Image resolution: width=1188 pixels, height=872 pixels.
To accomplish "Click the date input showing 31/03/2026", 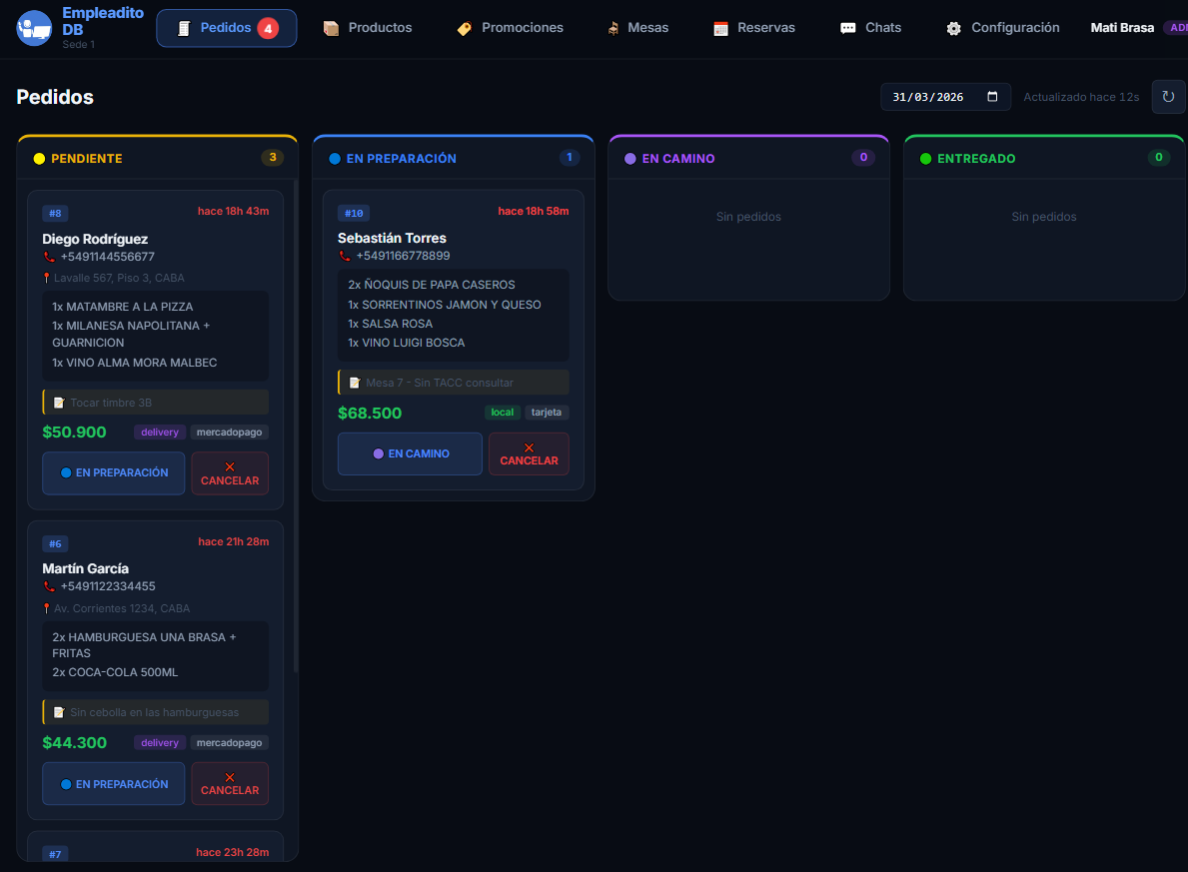I will click(x=929, y=97).
